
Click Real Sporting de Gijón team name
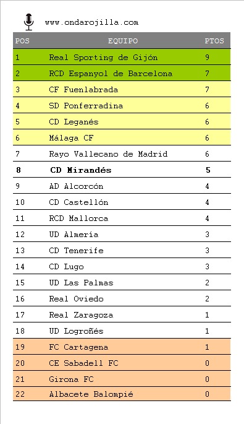103,58
